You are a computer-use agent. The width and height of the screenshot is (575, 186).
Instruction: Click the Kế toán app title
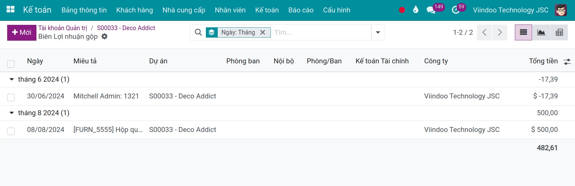[x=37, y=10]
